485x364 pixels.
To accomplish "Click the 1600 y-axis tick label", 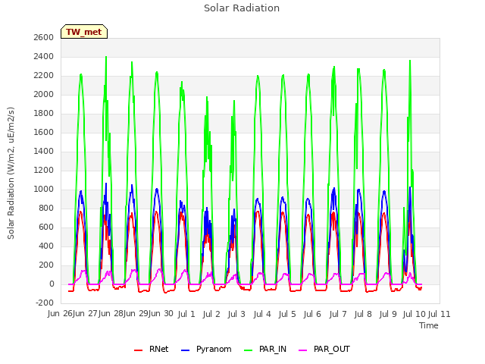I will (x=44, y=133).
